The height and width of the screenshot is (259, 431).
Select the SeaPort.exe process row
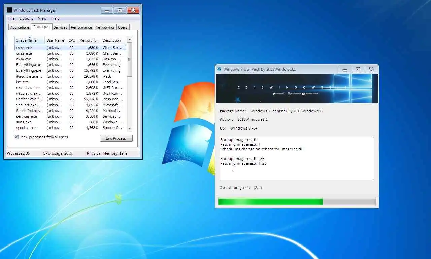point(70,105)
